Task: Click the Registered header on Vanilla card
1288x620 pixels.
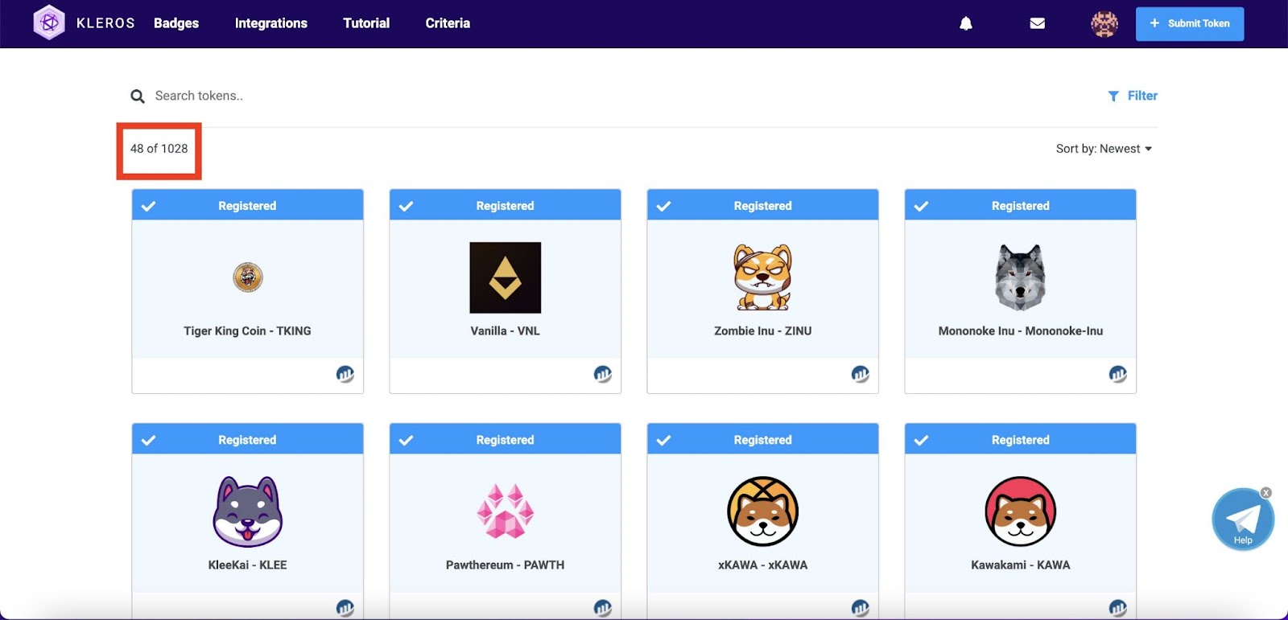Action: [506, 205]
